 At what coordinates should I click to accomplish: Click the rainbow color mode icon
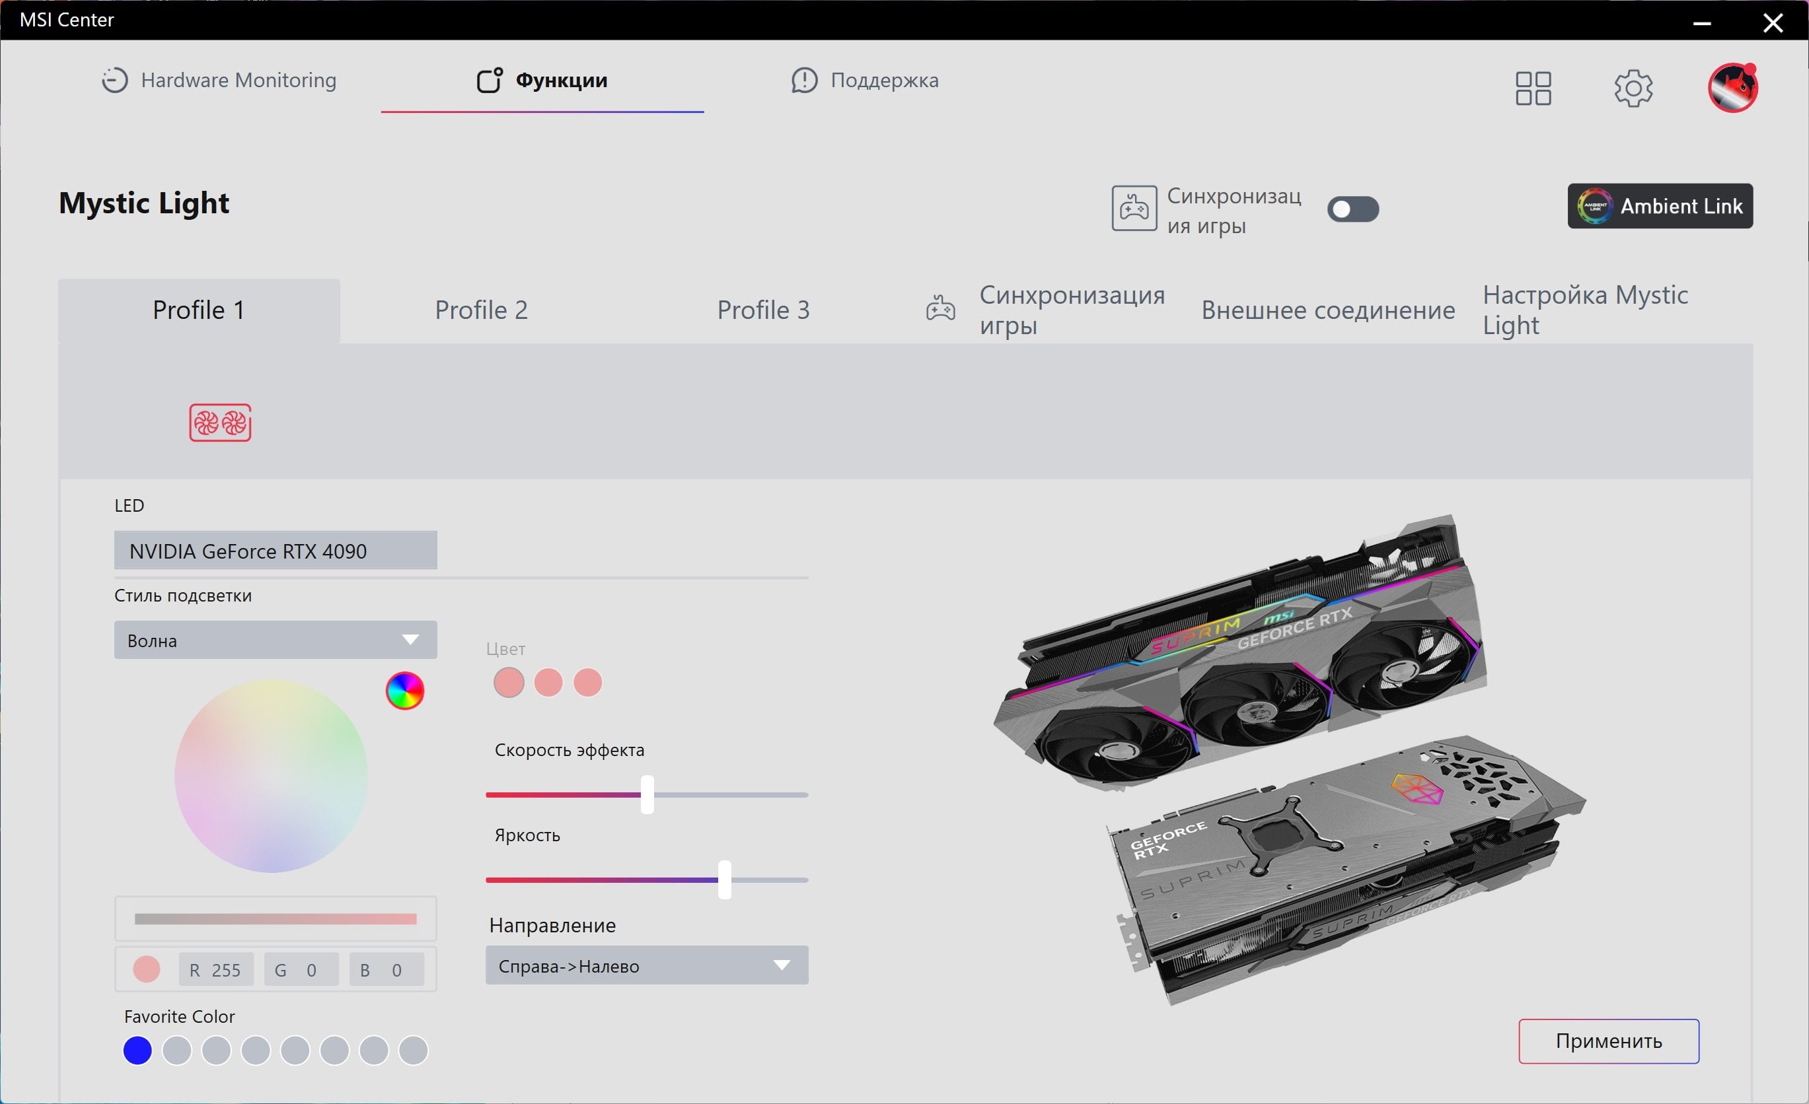point(404,691)
